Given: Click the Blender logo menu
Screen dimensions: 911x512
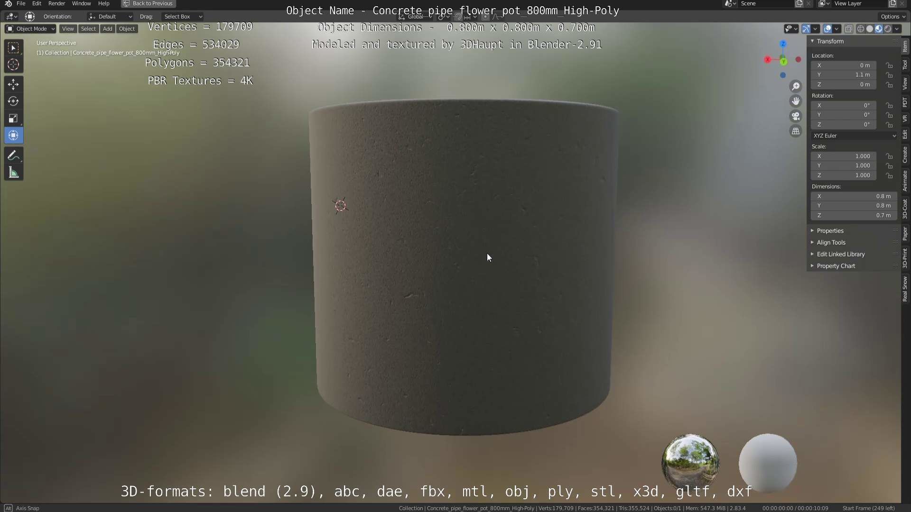Looking at the screenshot, I should (x=8, y=3).
